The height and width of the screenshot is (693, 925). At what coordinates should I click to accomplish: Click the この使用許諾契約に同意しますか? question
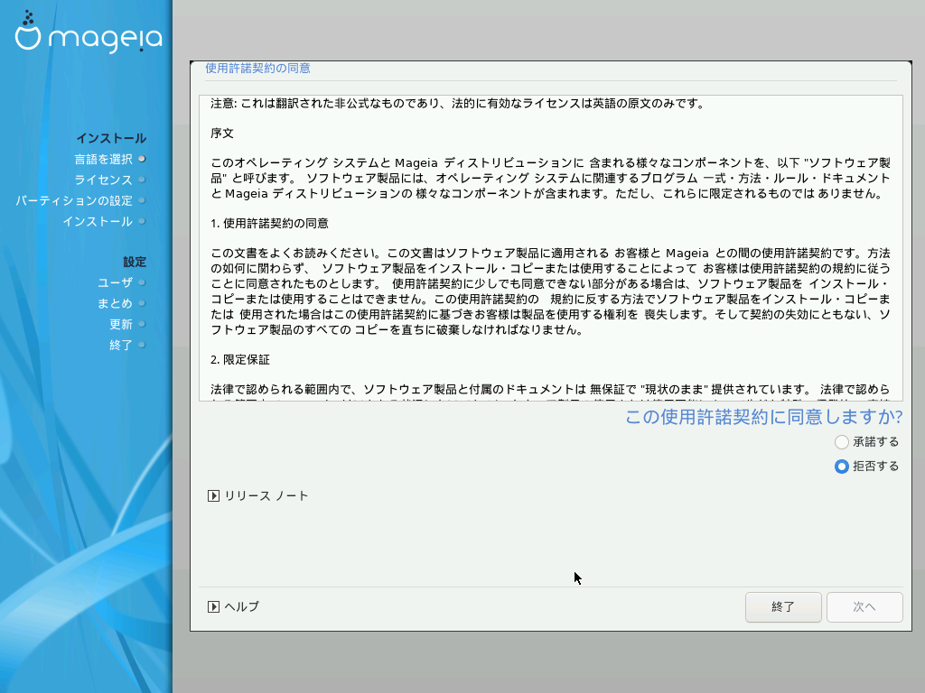[763, 417]
